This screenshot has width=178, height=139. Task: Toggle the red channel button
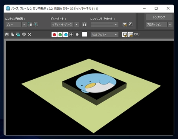[54, 34]
